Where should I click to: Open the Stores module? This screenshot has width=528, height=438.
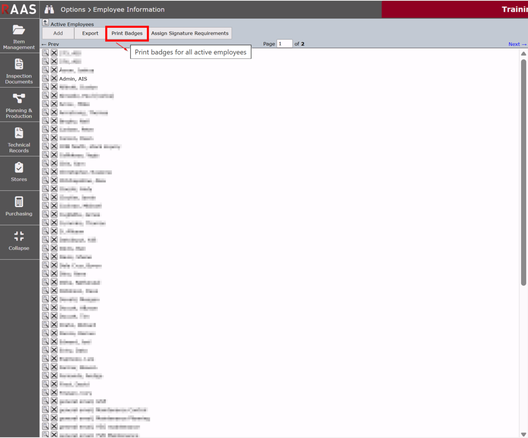19,174
